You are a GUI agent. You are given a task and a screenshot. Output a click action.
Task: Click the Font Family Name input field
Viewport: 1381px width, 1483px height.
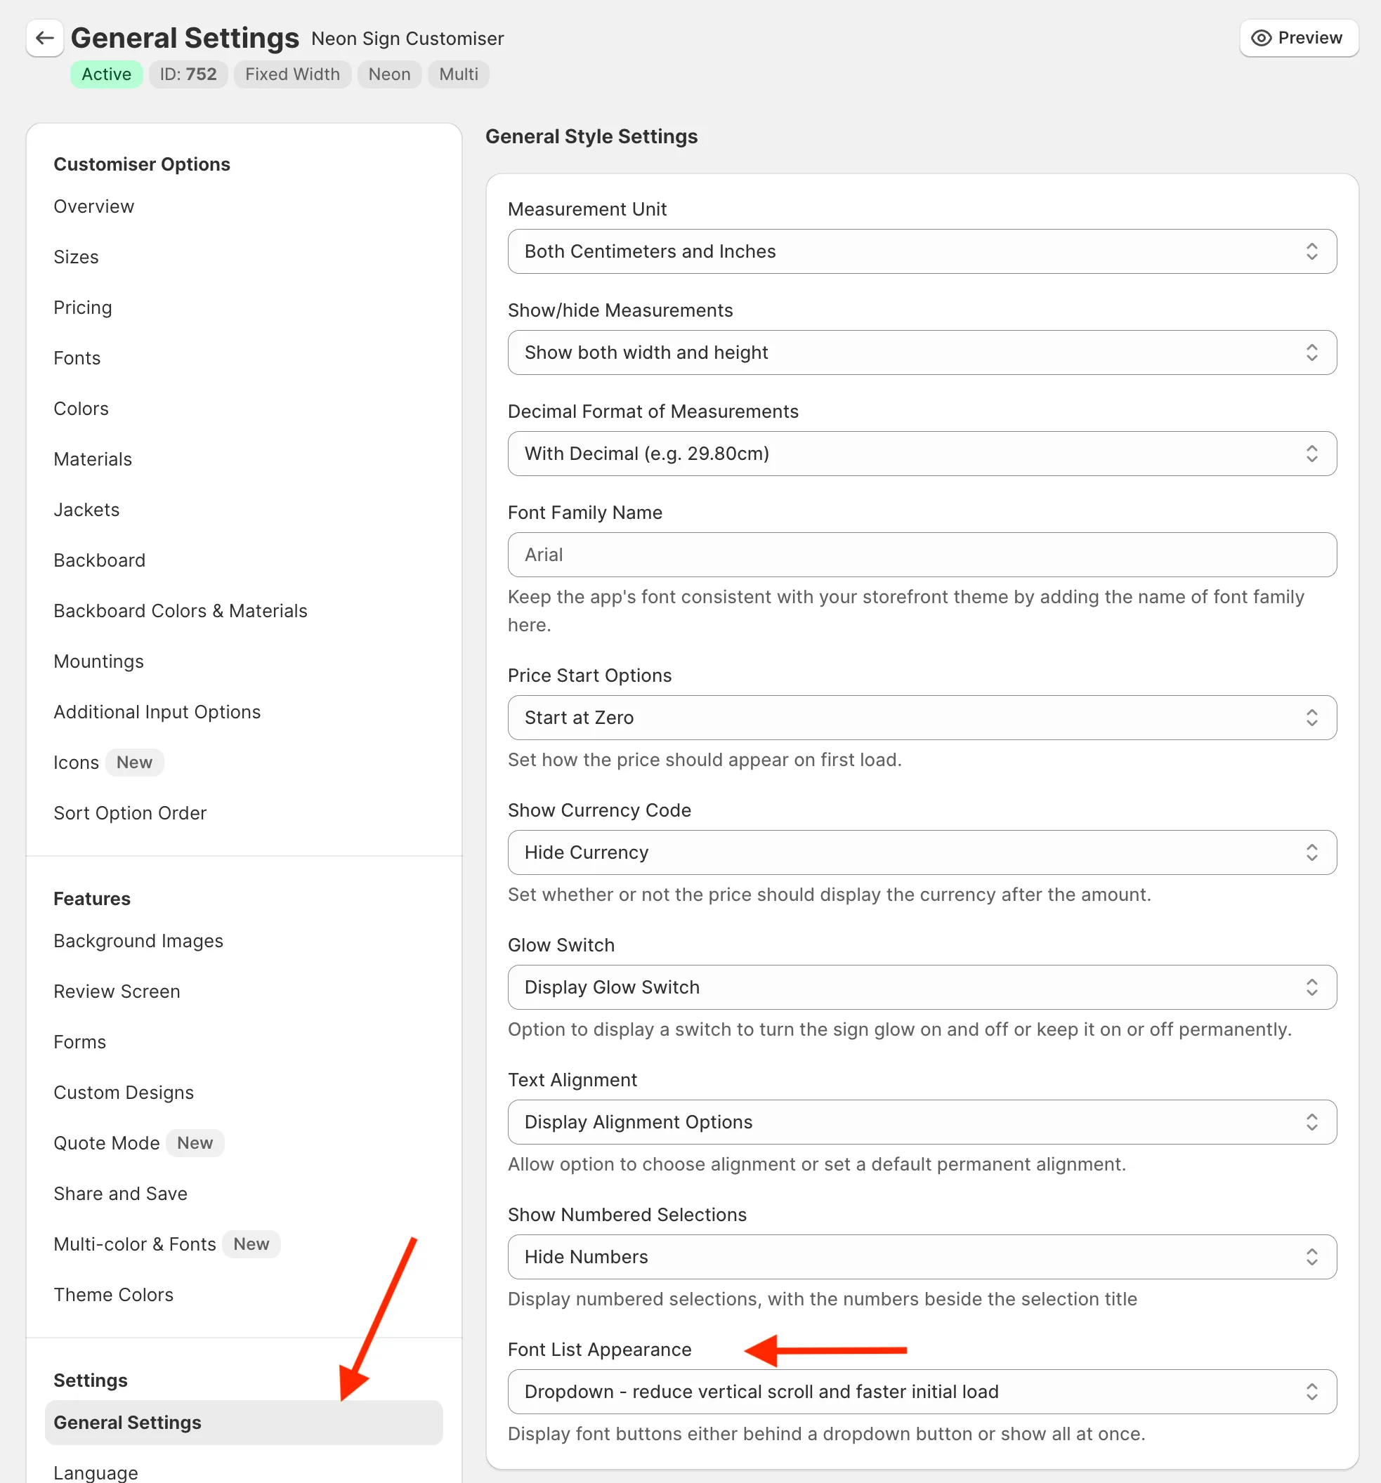pos(922,554)
